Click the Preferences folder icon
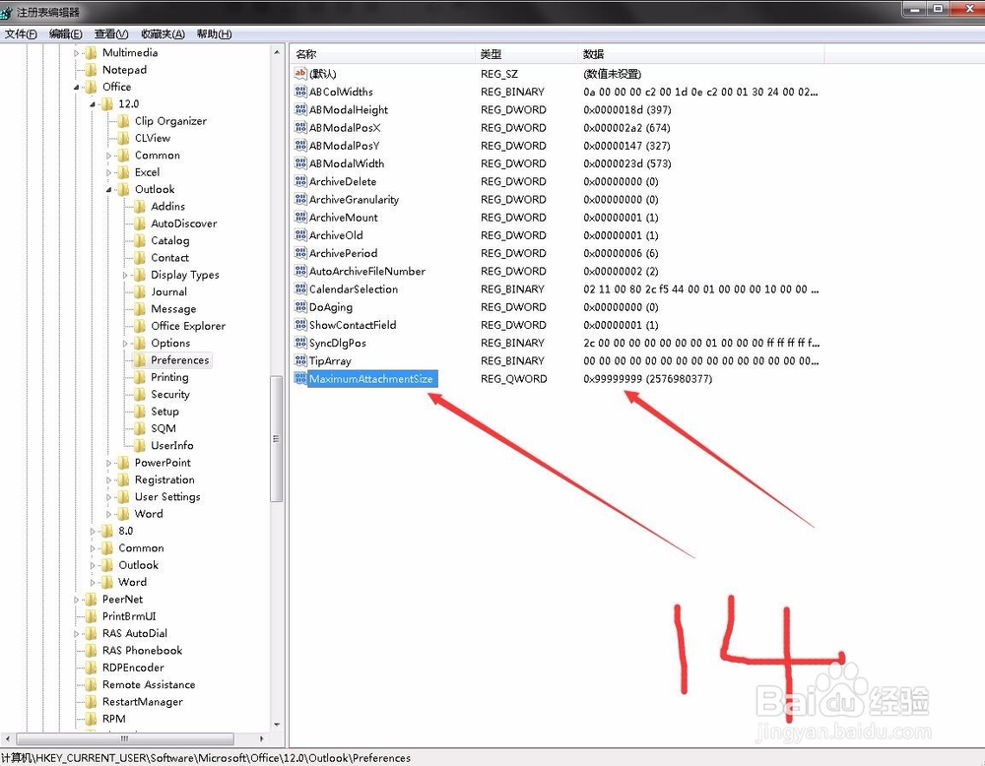The width and height of the screenshot is (985, 766). tap(140, 360)
